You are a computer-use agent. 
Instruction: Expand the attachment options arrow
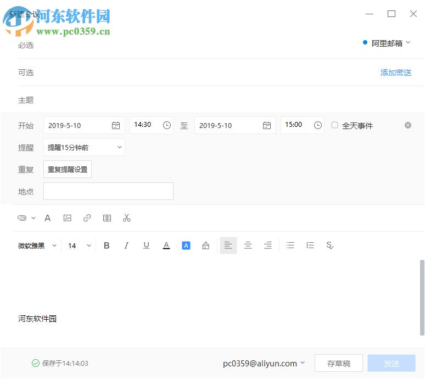click(x=33, y=218)
